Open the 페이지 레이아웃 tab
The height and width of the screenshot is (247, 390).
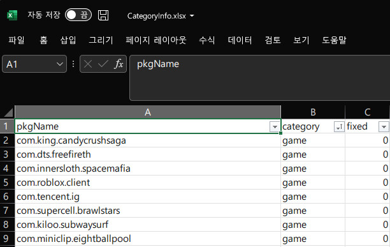coord(156,40)
